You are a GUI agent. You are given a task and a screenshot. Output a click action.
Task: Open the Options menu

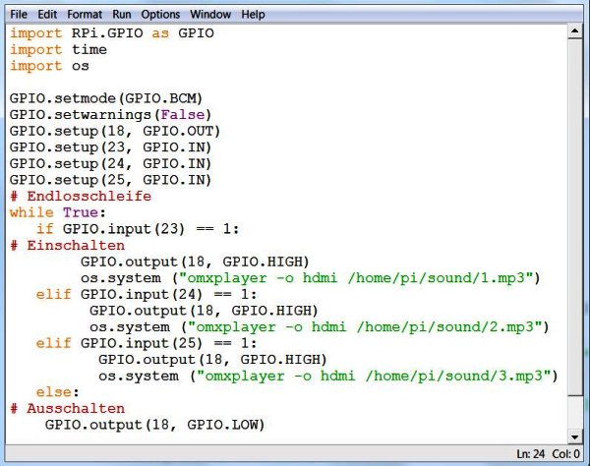160,15
